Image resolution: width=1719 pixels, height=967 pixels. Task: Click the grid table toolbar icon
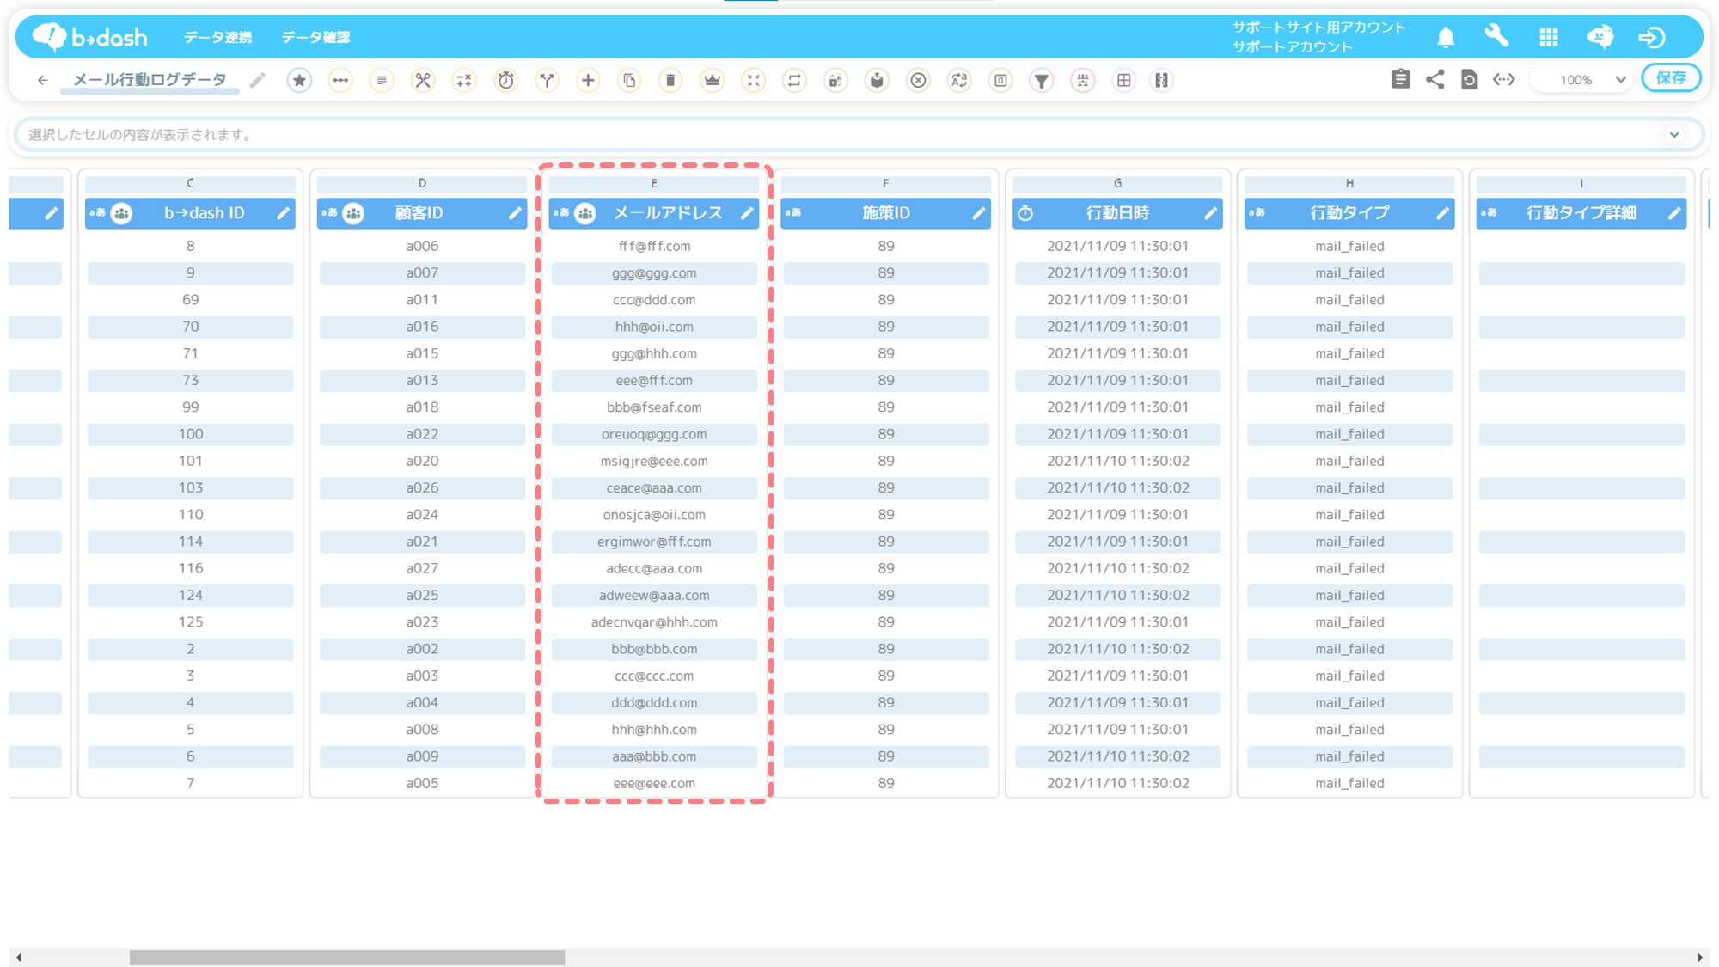(1123, 80)
